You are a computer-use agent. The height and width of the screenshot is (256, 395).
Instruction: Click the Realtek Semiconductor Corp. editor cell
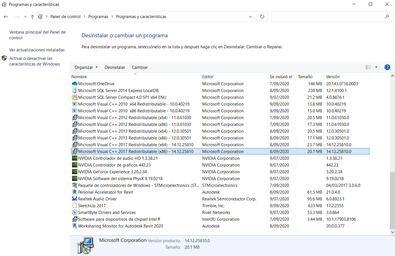coord(229,199)
